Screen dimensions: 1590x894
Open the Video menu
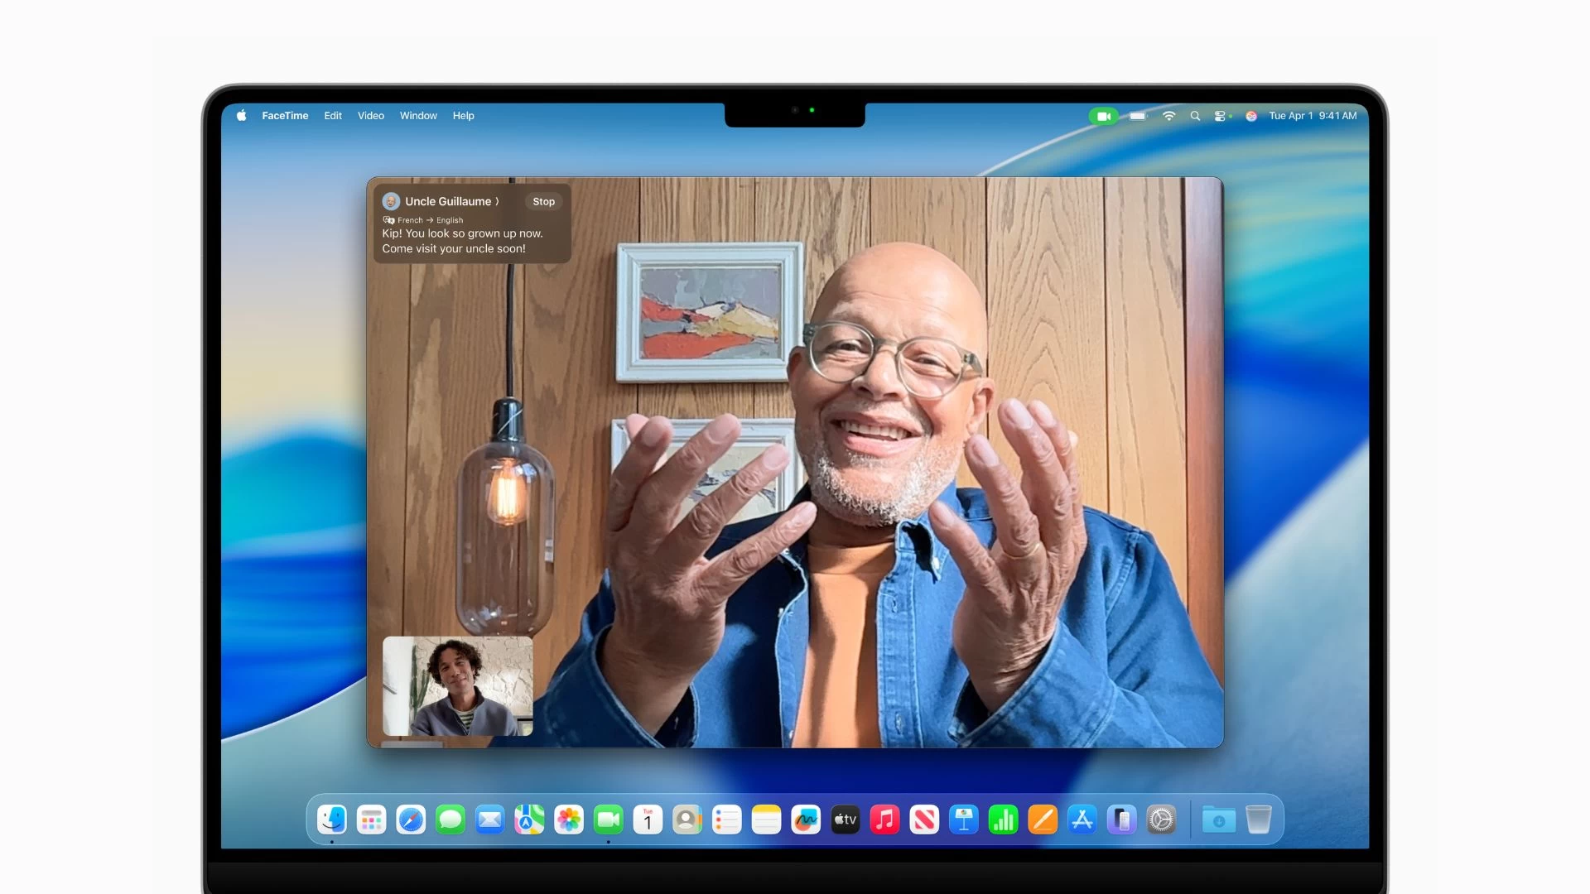[x=370, y=116]
